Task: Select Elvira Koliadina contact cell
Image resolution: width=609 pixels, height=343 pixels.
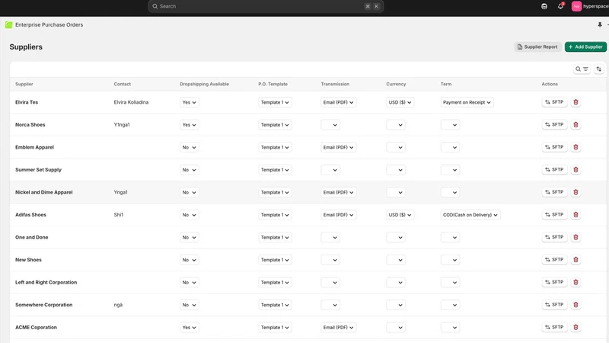Action: 131,102
